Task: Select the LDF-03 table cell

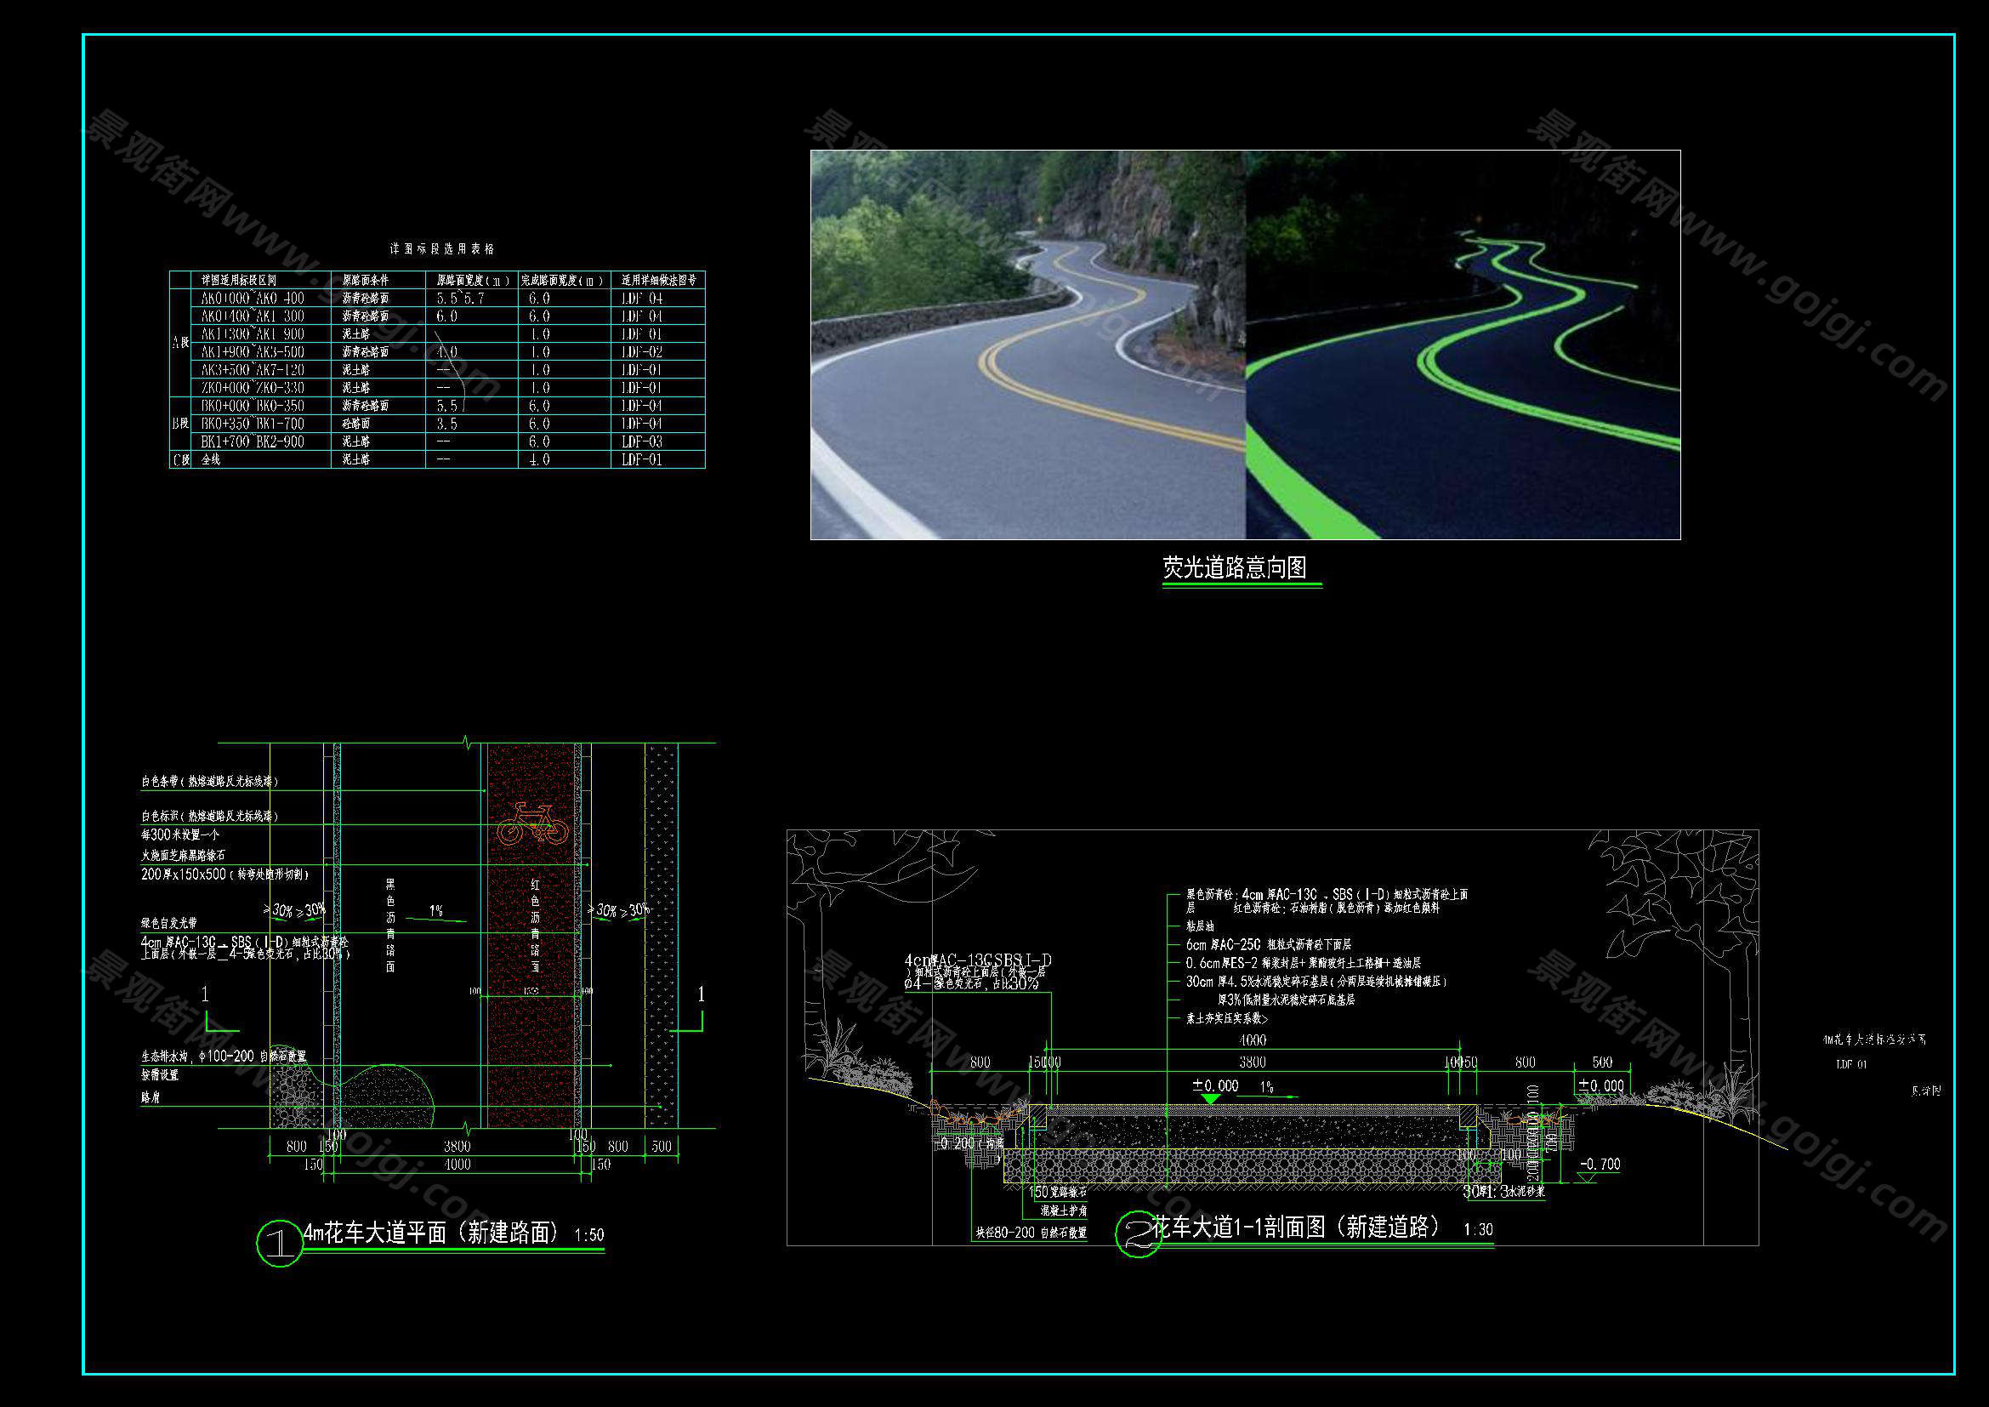Action: click(x=642, y=441)
